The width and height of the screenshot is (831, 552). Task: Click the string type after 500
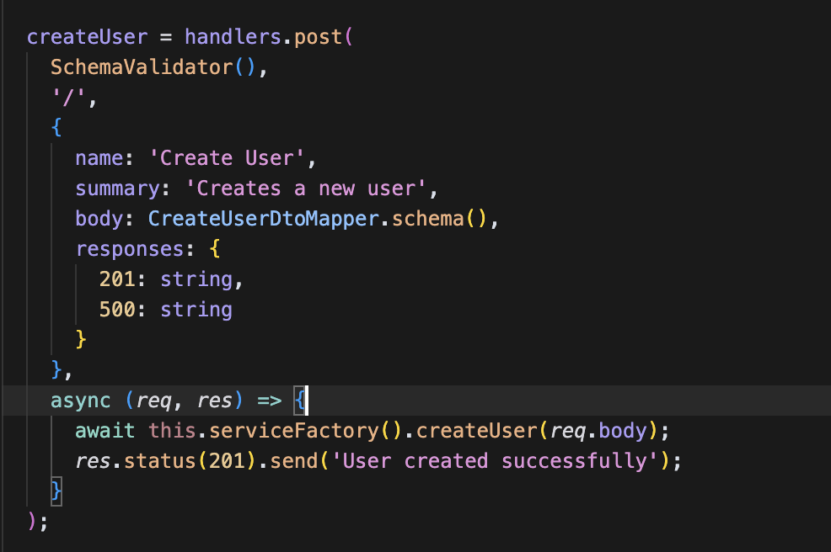point(196,309)
